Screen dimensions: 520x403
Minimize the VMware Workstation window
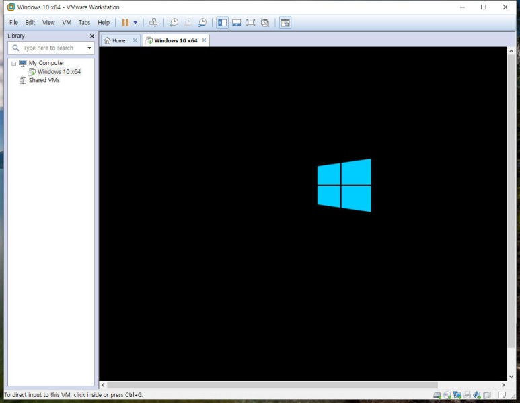click(462, 7)
